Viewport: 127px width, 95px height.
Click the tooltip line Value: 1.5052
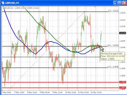pos(108,59)
